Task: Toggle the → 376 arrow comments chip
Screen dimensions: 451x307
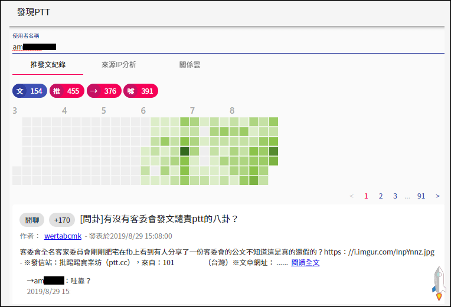Action: tap(104, 91)
